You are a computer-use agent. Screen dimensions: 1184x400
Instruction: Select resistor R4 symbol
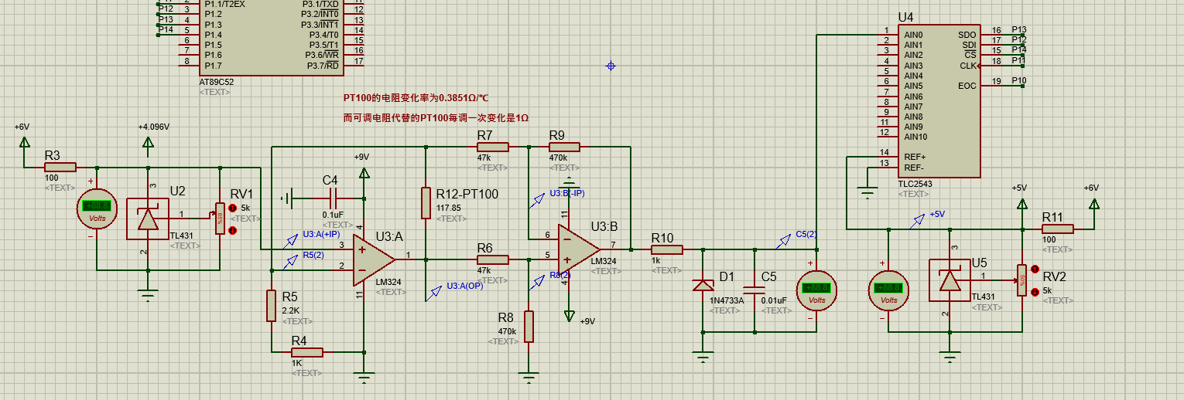tap(306, 352)
